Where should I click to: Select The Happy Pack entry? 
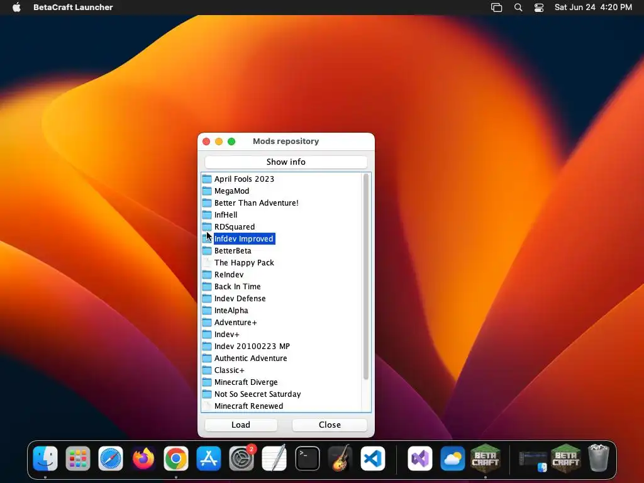(244, 262)
